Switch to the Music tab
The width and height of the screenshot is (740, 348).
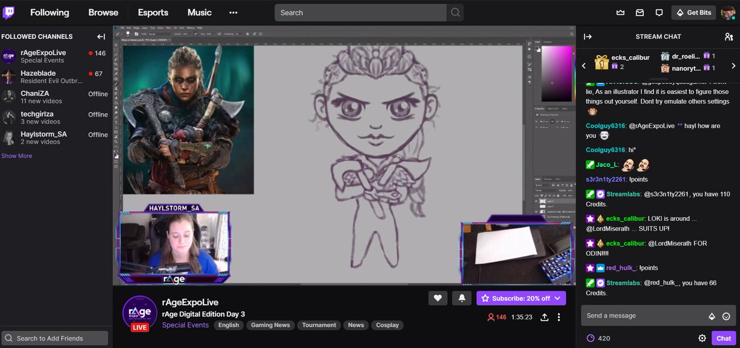pos(199,12)
